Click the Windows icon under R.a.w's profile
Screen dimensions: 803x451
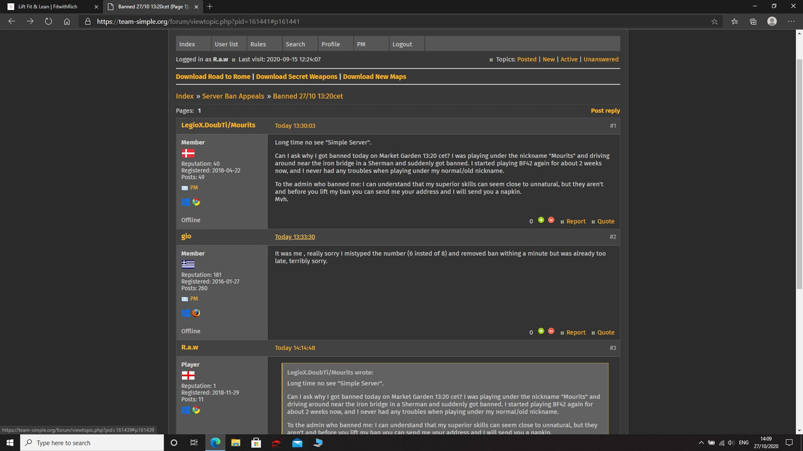click(x=186, y=410)
